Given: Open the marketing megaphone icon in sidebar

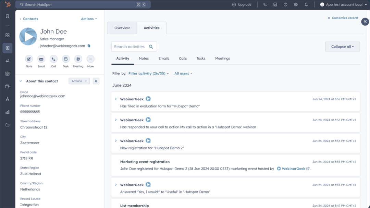Looking at the screenshot, I should coord(8,61).
